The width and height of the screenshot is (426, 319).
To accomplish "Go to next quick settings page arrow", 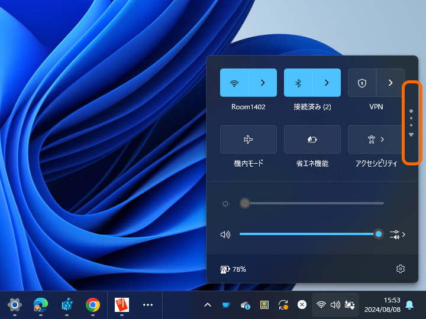I will coord(411,135).
